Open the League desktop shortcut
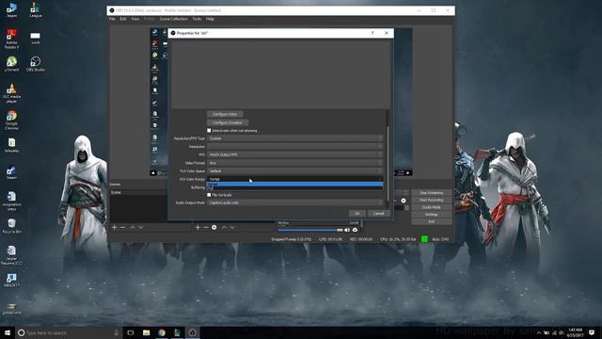 pyautogui.click(x=36, y=9)
